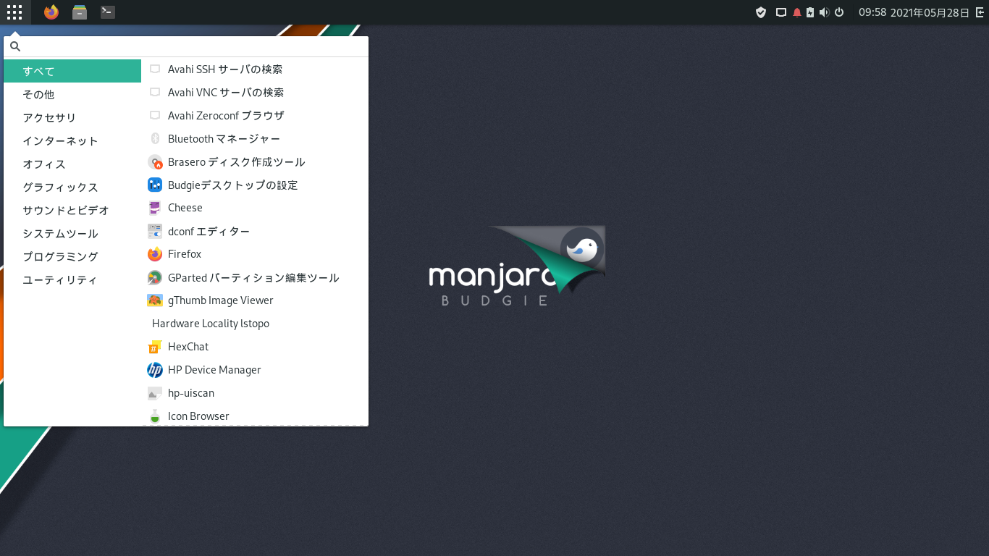Open Hardware Locality lstopo entry
This screenshot has width=989, height=556.
coord(255,324)
